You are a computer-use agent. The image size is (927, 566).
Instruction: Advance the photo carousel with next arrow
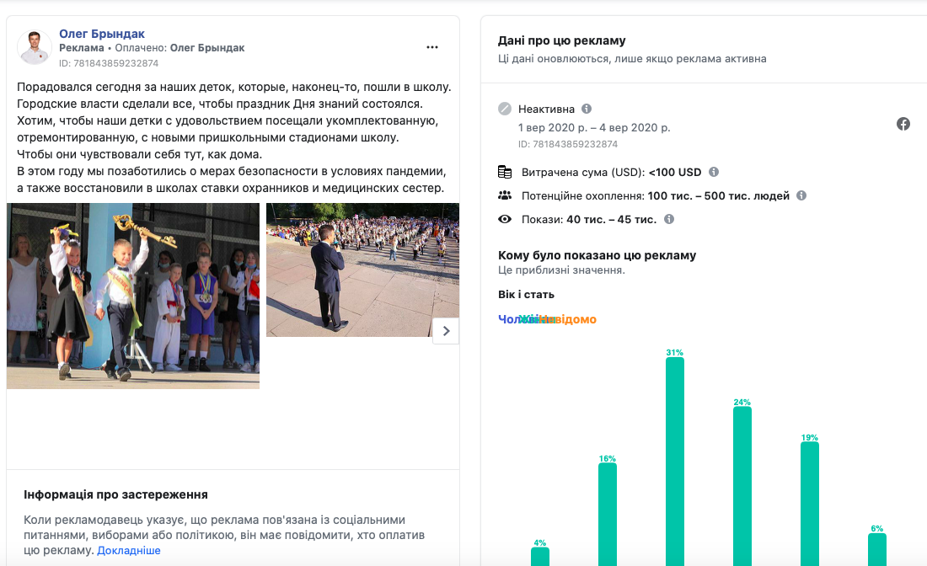pyautogui.click(x=446, y=331)
